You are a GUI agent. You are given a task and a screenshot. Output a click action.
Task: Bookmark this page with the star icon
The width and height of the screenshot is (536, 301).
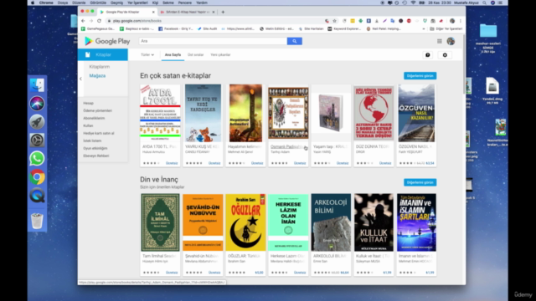tap(335, 21)
